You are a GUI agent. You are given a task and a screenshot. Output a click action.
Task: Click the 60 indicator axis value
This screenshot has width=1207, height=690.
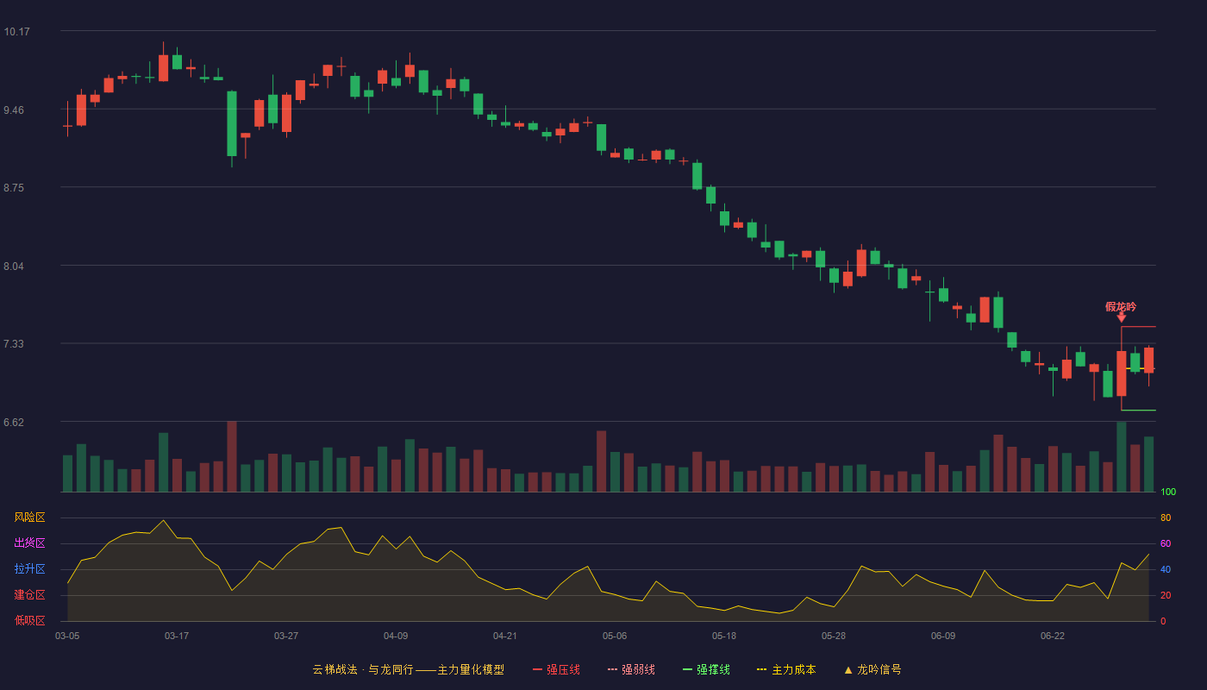(x=1166, y=543)
